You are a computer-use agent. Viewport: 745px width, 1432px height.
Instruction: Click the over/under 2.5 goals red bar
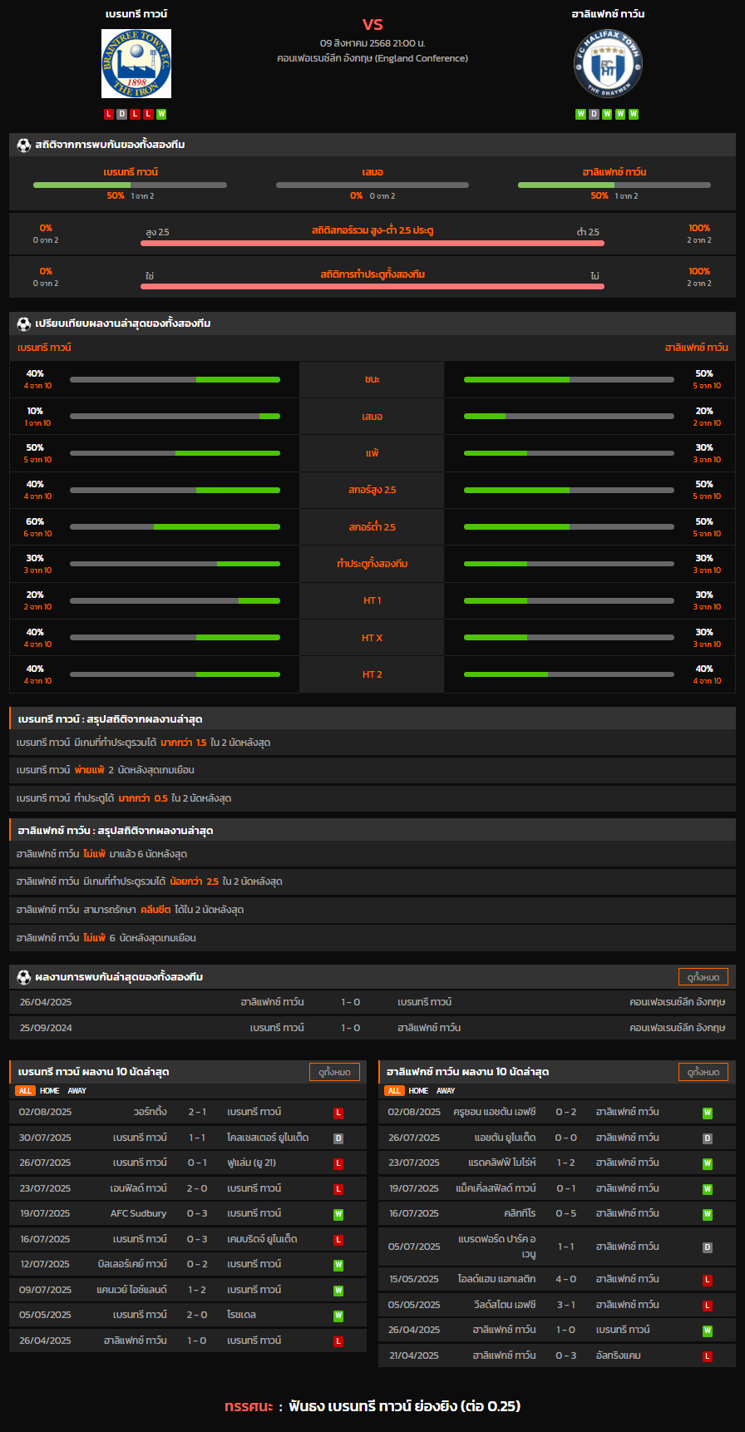click(x=372, y=243)
